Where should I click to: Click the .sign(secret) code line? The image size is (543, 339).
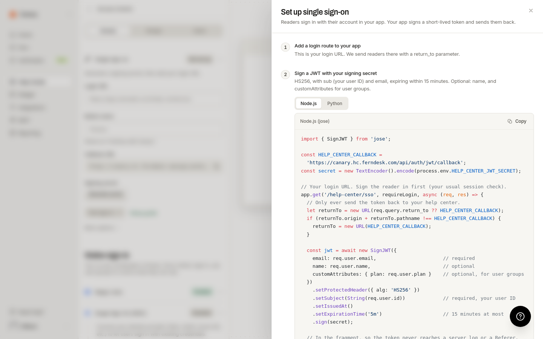[x=333, y=322]
